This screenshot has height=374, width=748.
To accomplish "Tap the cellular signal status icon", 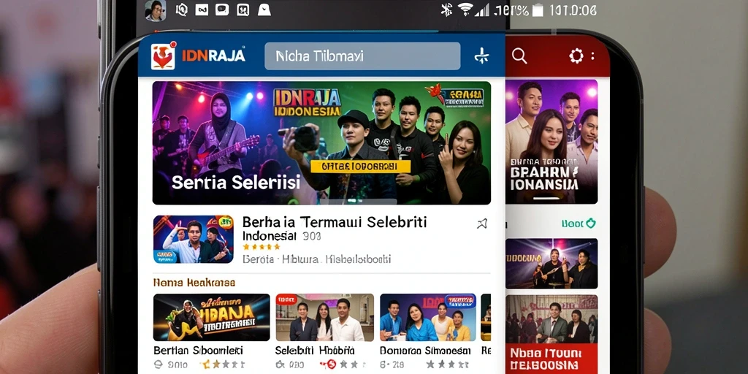I will 481,10.
